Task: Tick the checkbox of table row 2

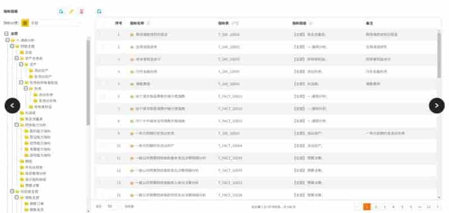Action: (x=102, y=47)
